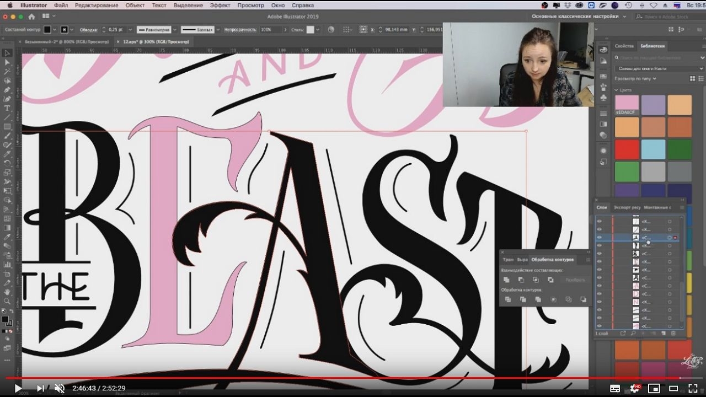
Task: Toggle subtitles in the video player
Action: pos(615,388)
